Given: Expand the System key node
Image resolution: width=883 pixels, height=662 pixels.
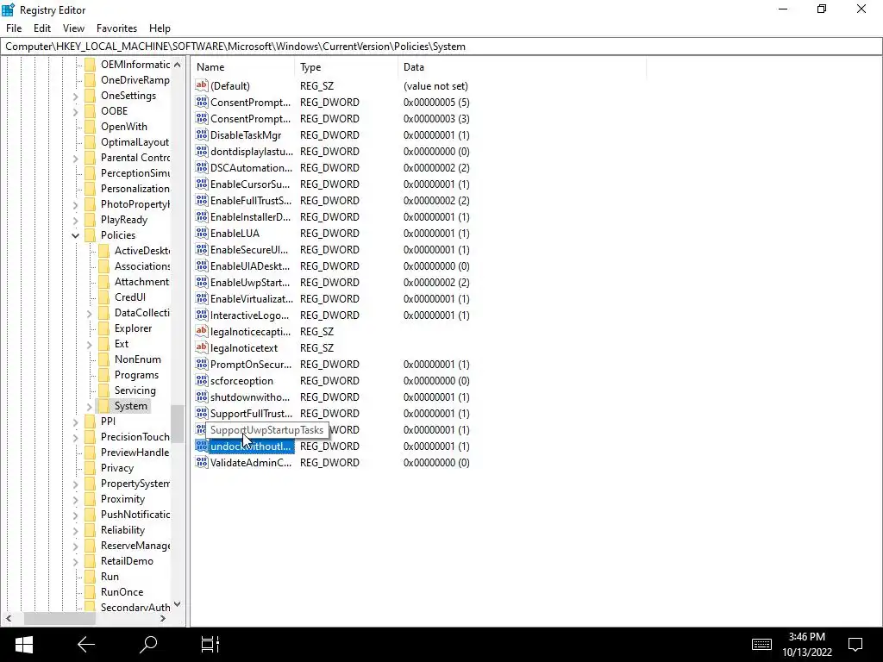Looking at the screenshot, I should coord(89,406).
